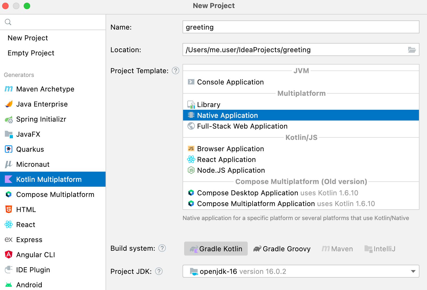Image resolution: width=427 pixels, height=290 pixels.
Task: Click the Spring Initializr icon
Action: click(x=9, y=119)
